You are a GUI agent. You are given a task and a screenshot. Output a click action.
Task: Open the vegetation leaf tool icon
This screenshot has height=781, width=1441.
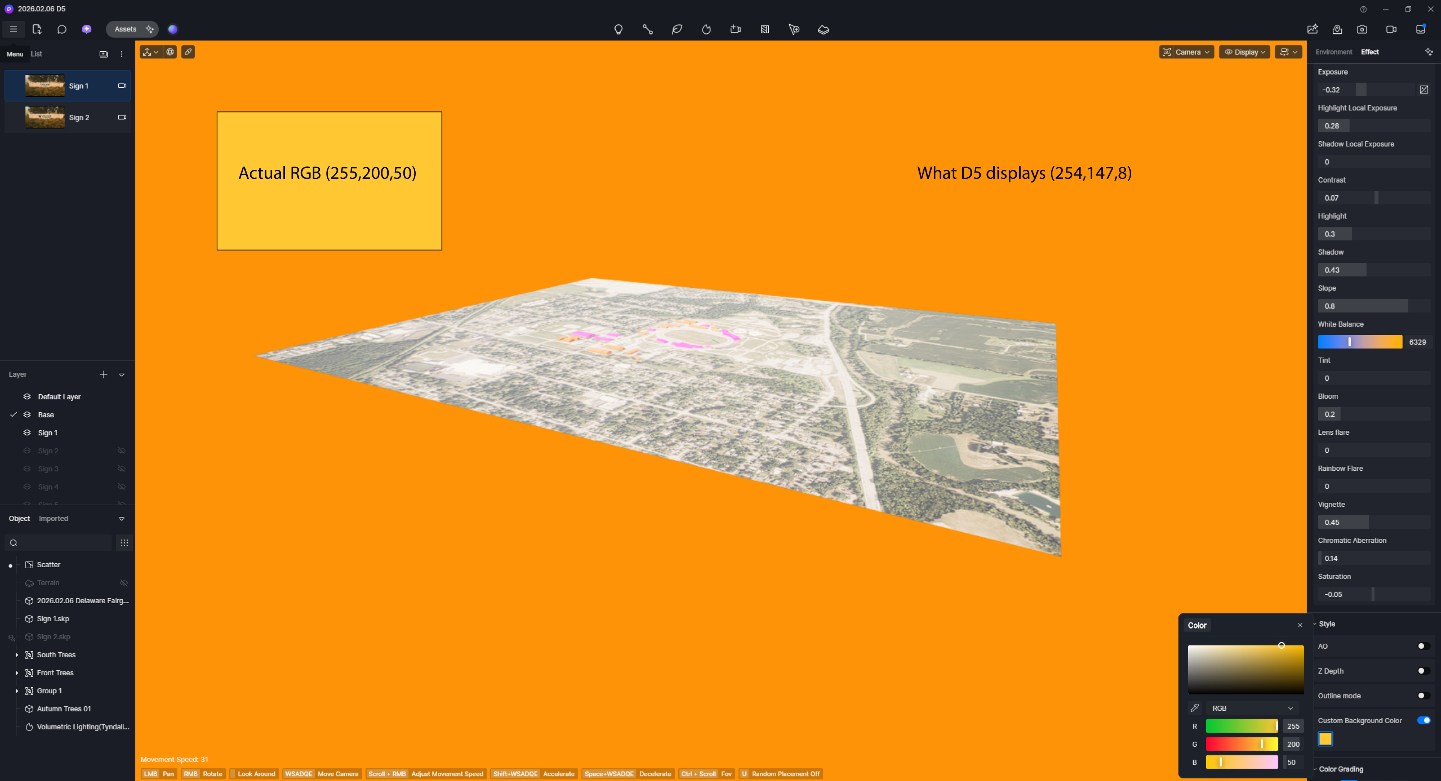pos(677,30)
